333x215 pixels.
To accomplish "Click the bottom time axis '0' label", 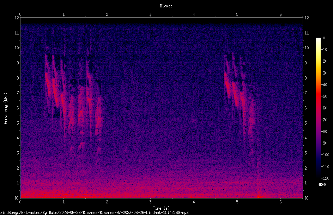I will (x=20, y=202).
